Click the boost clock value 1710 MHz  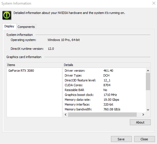tap(110, 95)
